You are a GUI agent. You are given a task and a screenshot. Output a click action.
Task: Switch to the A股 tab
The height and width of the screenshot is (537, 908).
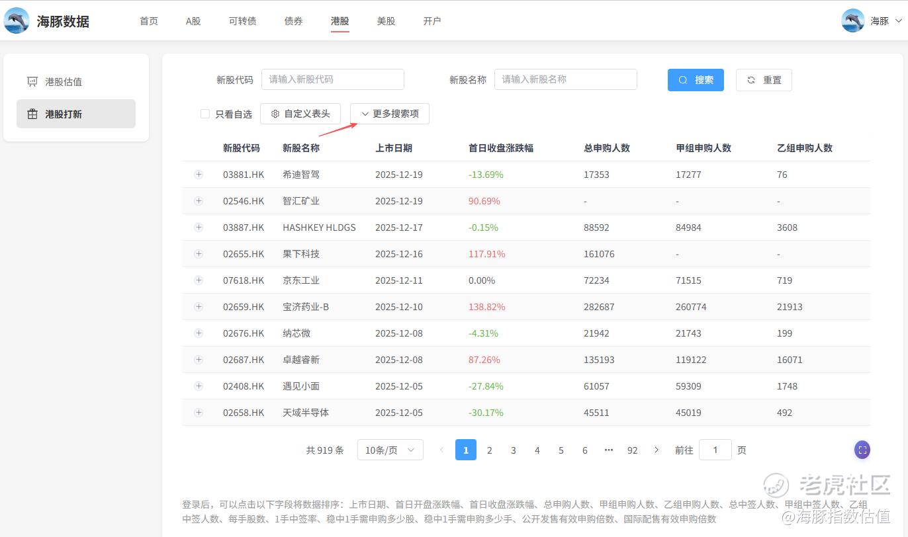[193, 21]
